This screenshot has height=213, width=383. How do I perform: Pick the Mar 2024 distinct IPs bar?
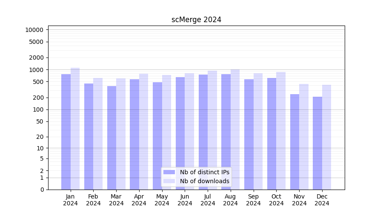click(x=111, y=138)
